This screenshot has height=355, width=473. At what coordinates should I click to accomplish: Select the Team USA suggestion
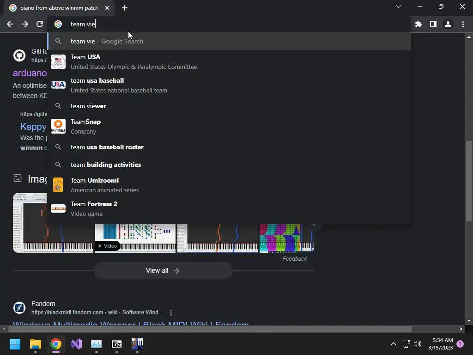[x=229, y=61]
